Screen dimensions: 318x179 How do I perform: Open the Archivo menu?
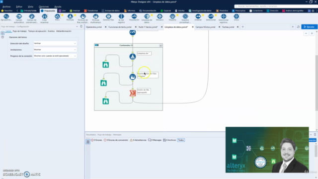pyautogui.click(x=6, y=6)
